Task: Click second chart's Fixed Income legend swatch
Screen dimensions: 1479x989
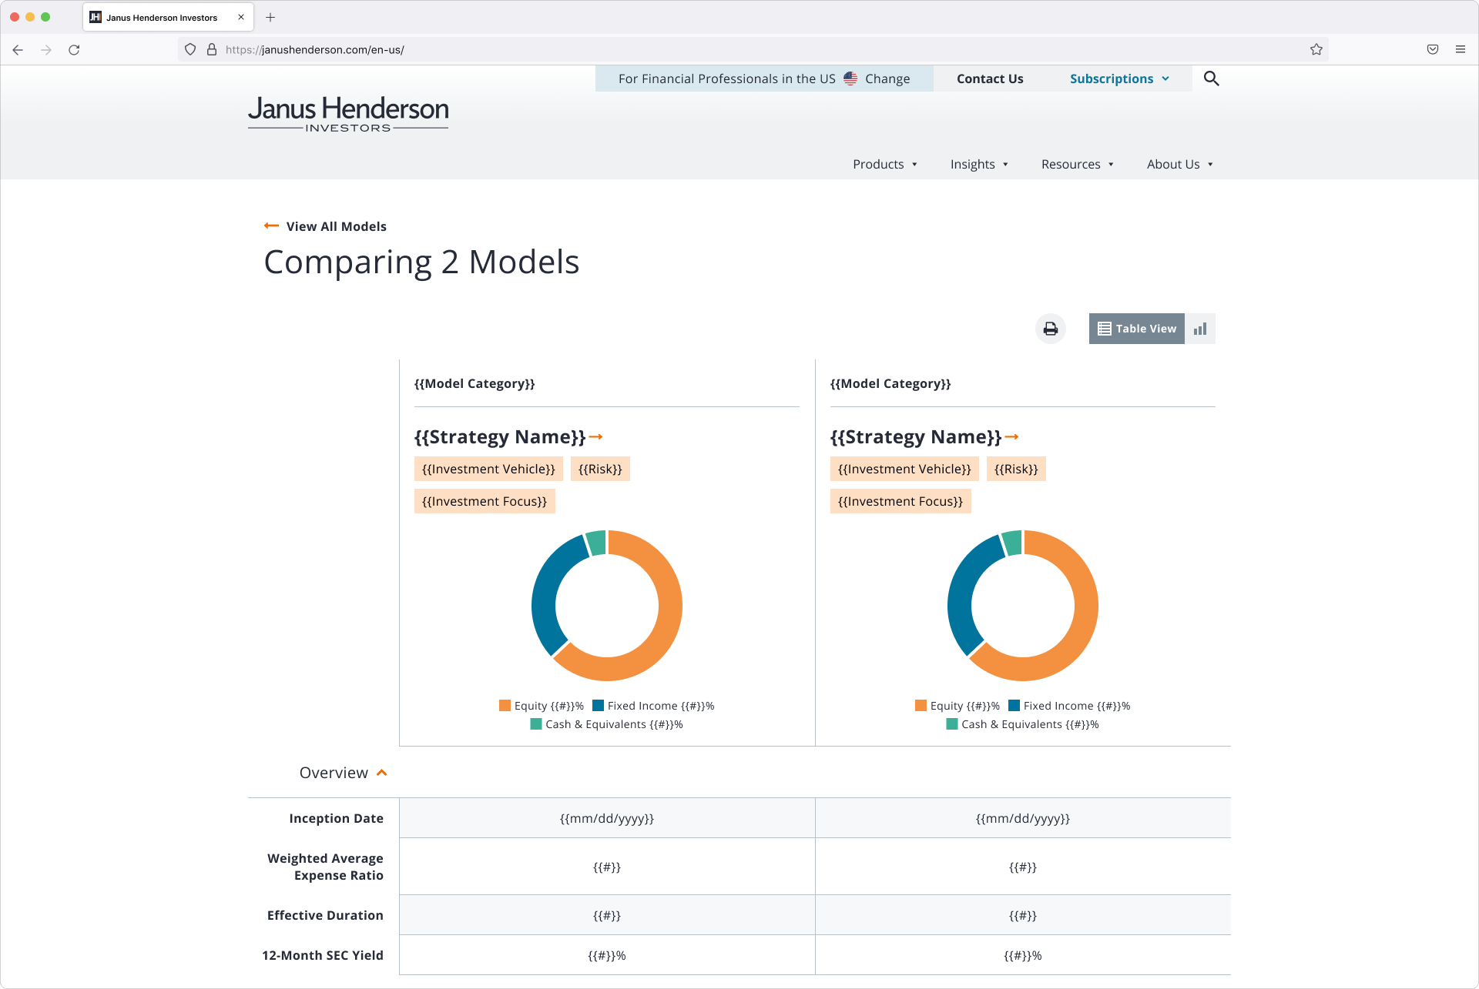Action: click(x=1015, y=705)
